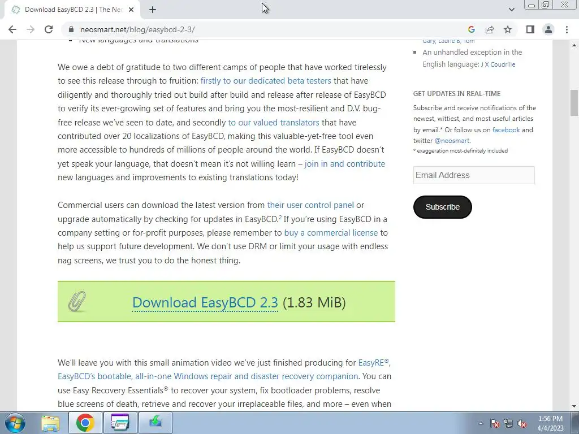Open 'firstly to our dedicated beta testers' link
The height and width of the screenshot is (434, 579).
(x=266, y=80)
